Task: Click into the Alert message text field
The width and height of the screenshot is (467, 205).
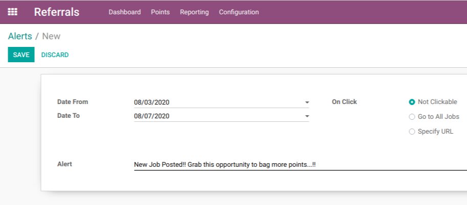Action: 300,165
